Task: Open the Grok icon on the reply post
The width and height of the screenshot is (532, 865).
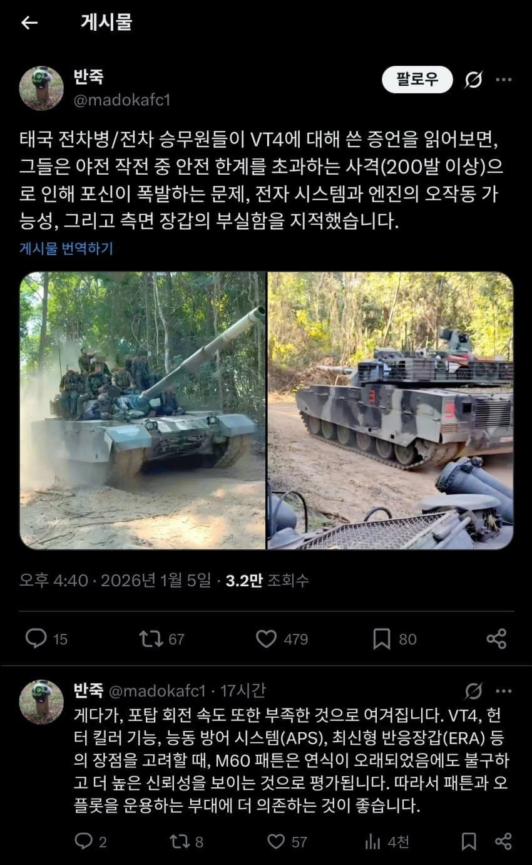Action: [474, 691]
